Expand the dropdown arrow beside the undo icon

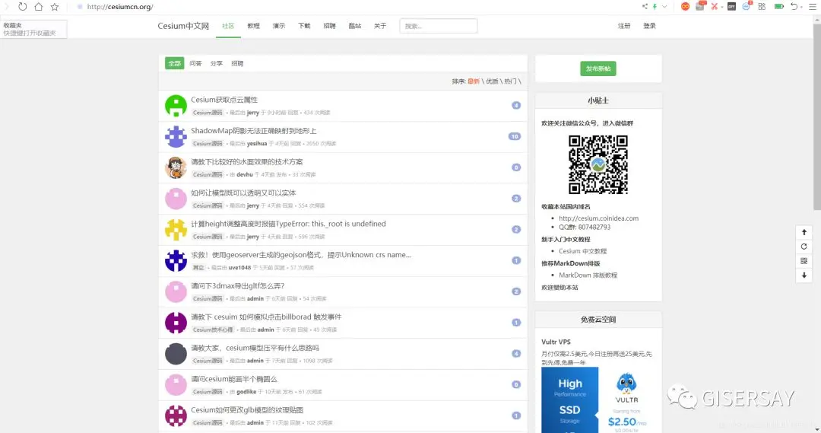(802, 7)
